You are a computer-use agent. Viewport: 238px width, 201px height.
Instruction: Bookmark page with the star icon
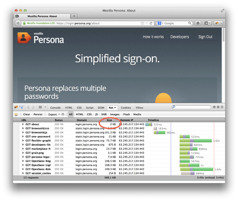(142, 23)
